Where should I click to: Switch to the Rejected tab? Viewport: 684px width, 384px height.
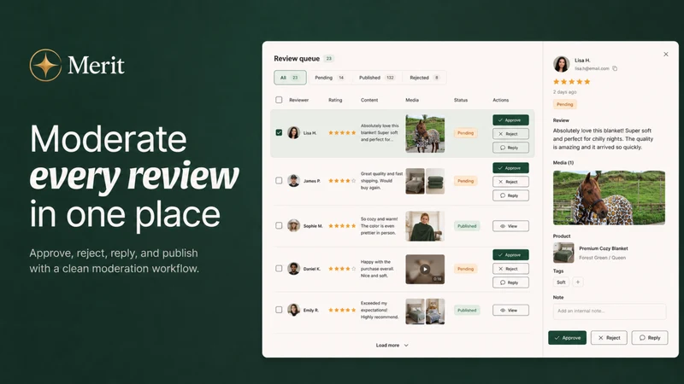point(424,78)
